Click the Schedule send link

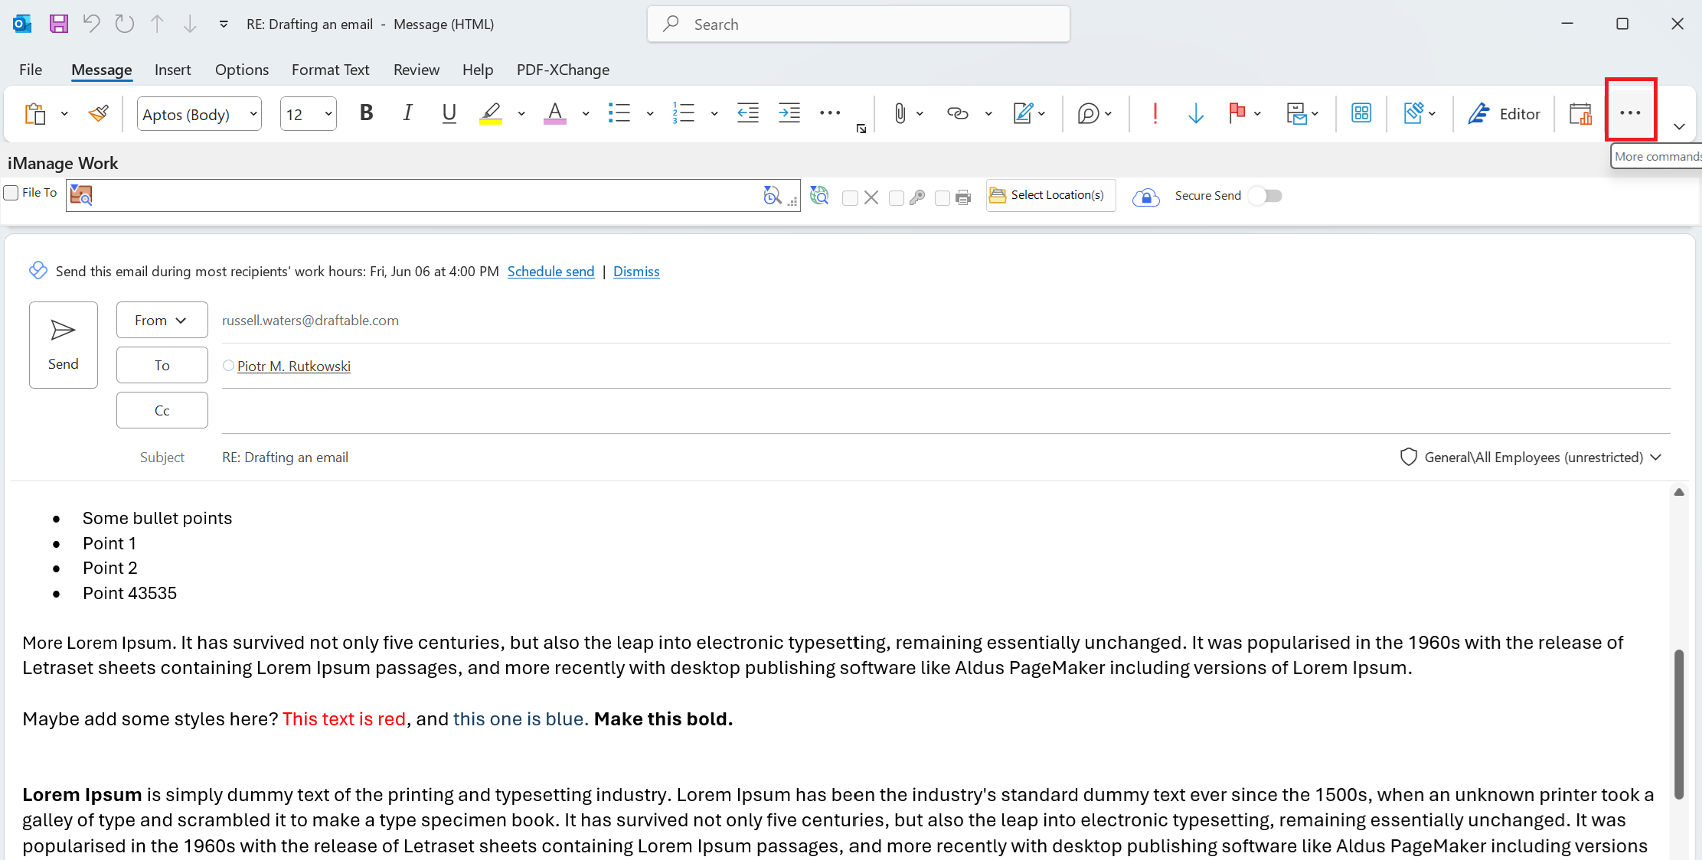(x=550, y=272)
